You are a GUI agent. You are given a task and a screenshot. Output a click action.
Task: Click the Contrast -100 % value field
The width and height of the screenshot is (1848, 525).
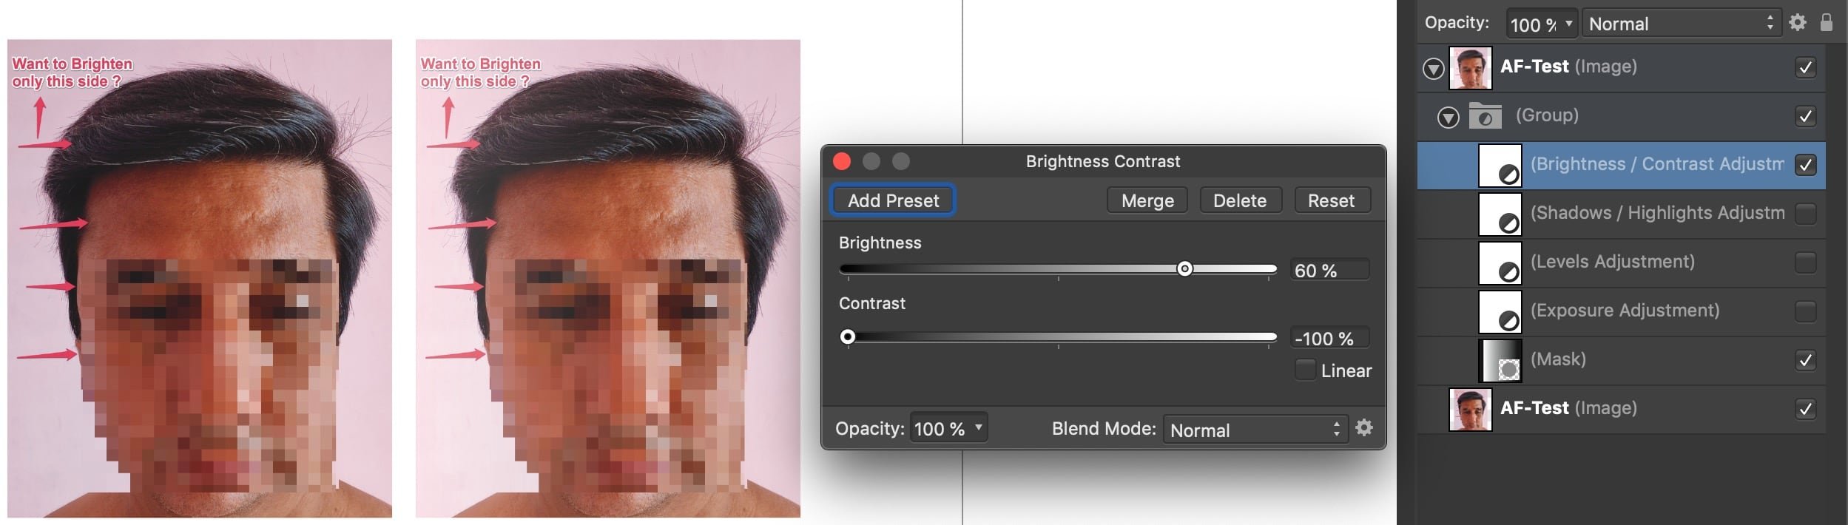[1329, 338]
